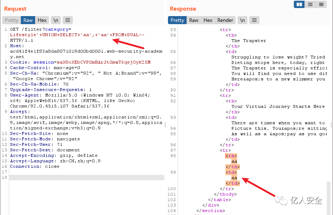Click 'The Trapster' text in the response
Image resolution: width=333 pixels, height=215 pixels.
(x=249, y=41)
